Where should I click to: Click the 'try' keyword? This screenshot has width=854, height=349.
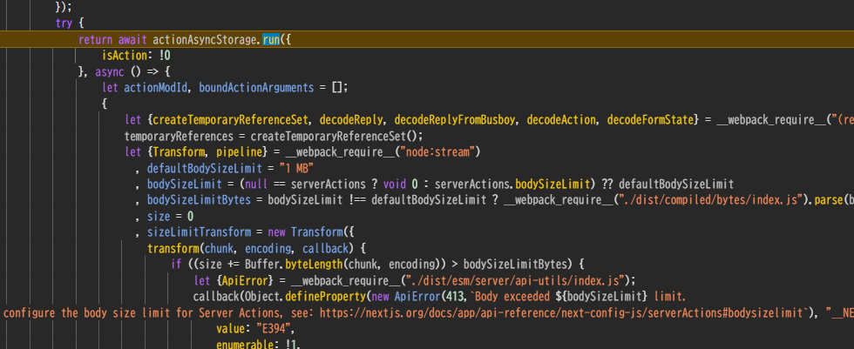(64, 23)
